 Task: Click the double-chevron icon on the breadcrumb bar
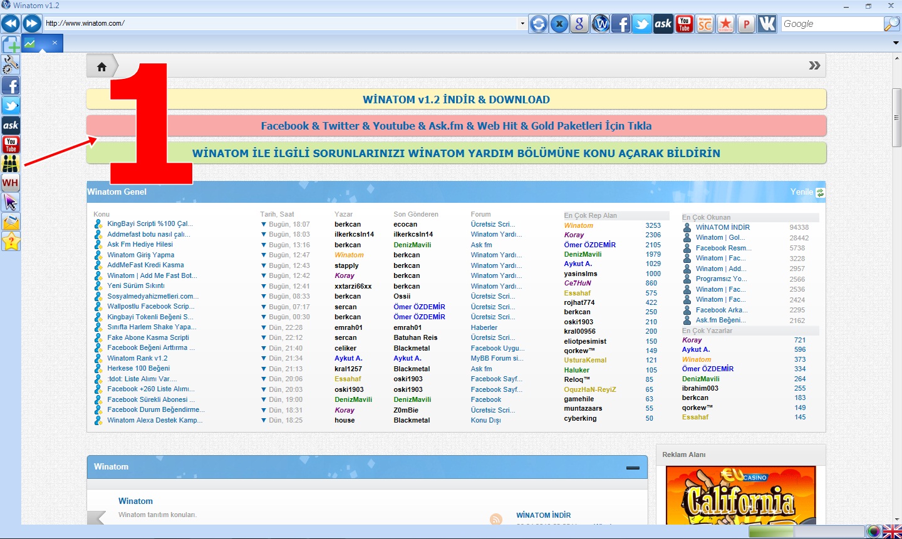click(814, 66)
